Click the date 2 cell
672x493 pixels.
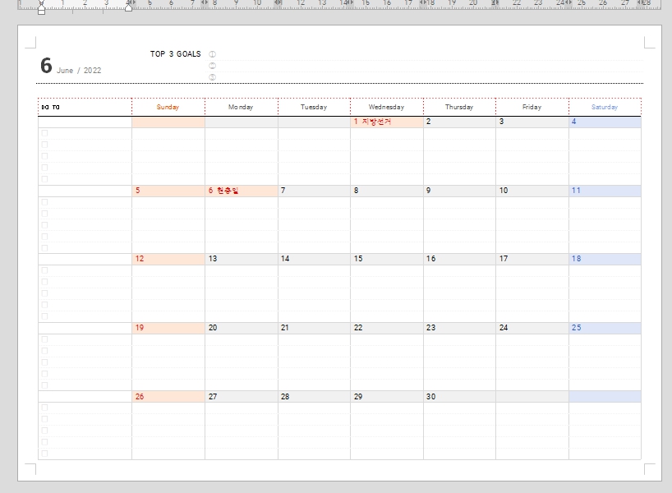(459, 122)
